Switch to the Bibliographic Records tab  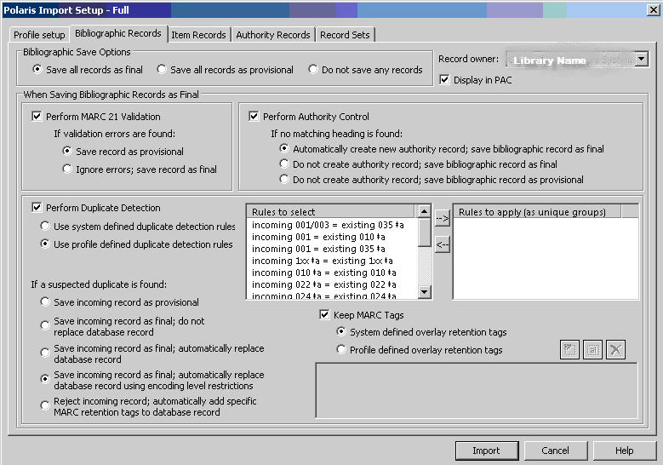118,33
